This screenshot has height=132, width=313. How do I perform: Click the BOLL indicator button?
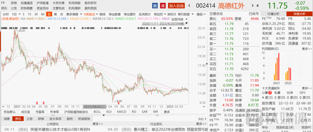click(x=97, y=111)
